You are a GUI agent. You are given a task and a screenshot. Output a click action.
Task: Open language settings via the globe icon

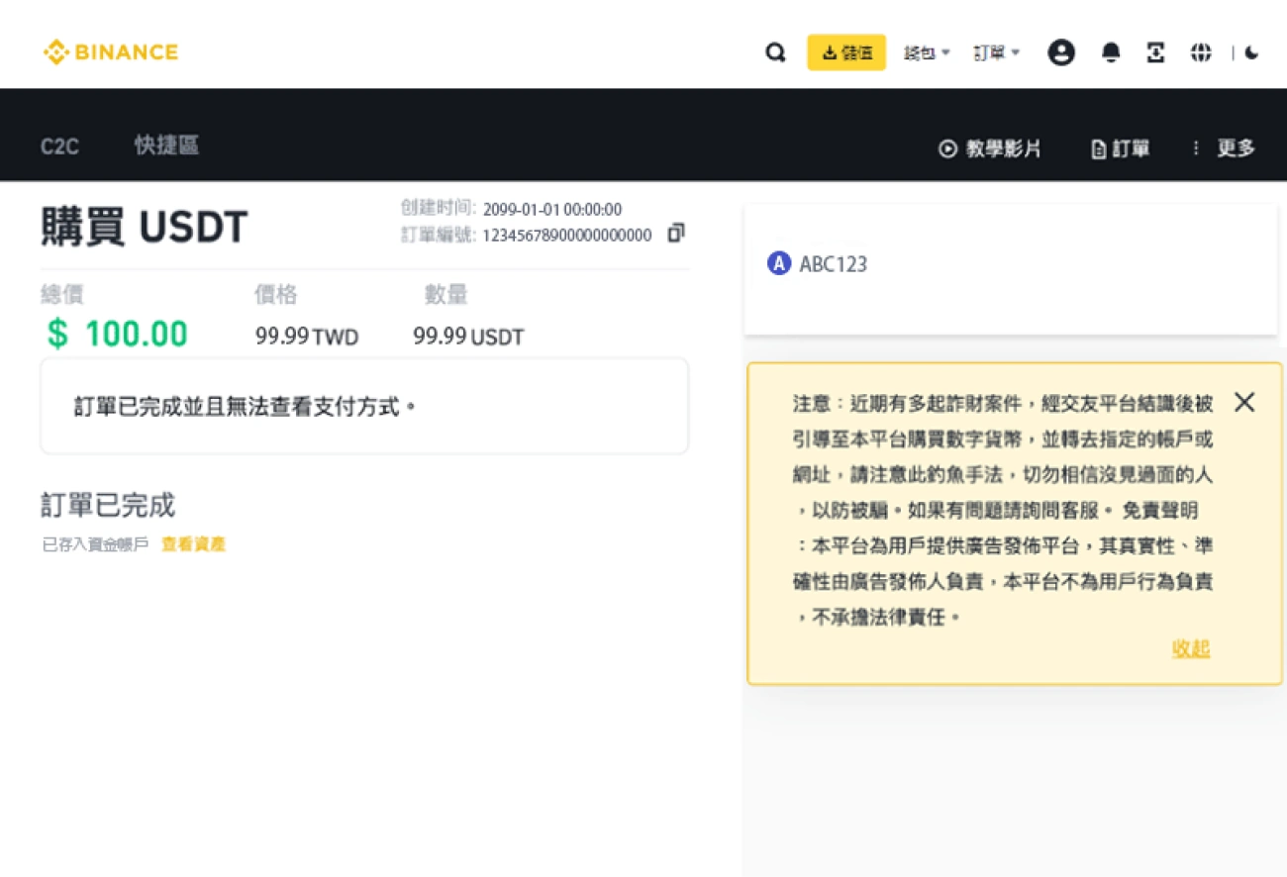tap(1201, 52)
